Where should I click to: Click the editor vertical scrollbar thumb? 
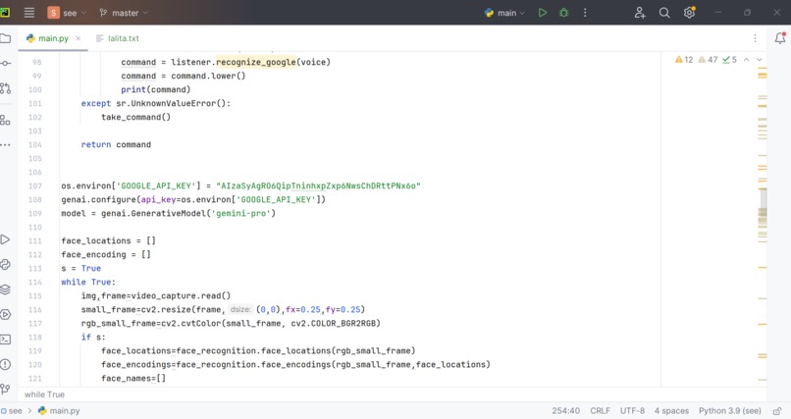pos(763,207)
